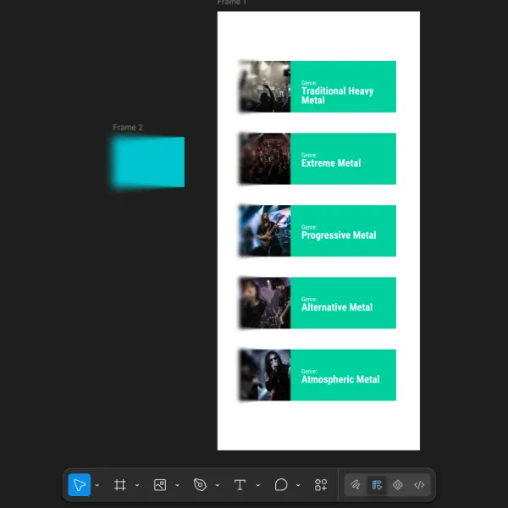This screenshot has width=508, height=508.
Task: Switch to the diamond-icon mode
Action: pyautogui.click(x=398, y=484)
